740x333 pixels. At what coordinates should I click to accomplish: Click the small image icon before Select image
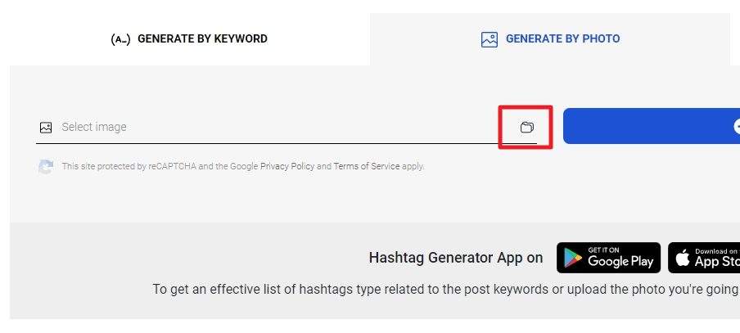pyautogui.click(x=46, y=128)
